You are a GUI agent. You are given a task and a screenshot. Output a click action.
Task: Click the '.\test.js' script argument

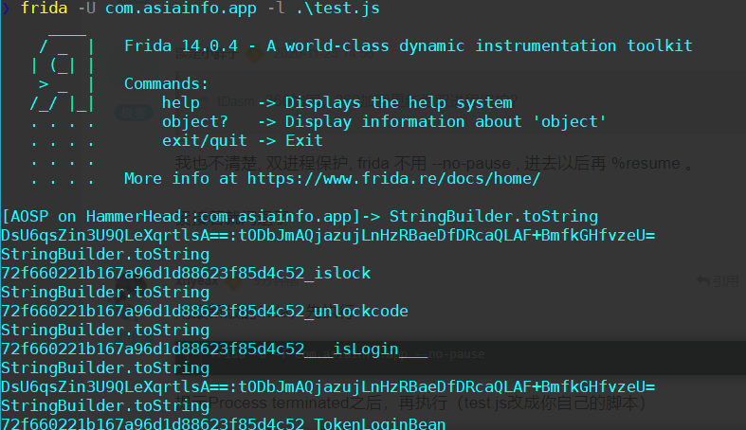tap(337, 9)
